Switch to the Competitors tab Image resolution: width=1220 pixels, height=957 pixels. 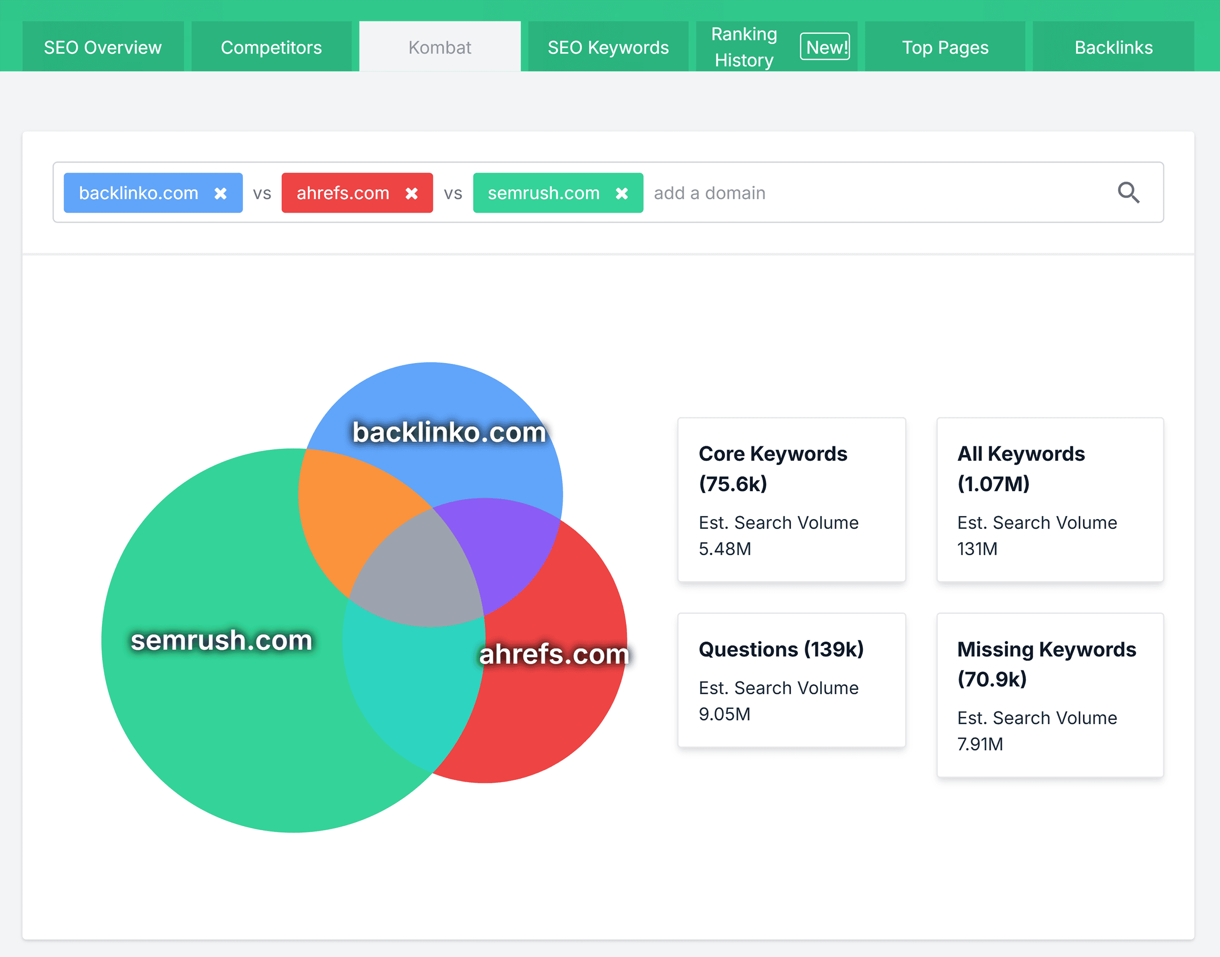(x=271, y=47)
